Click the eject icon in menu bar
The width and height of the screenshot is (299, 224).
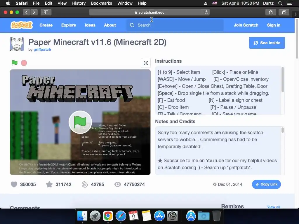pyautogui.click(x=206, y=3)
